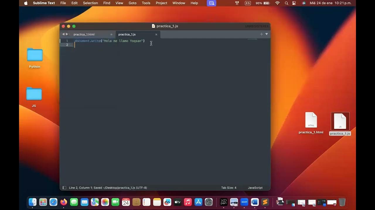Open Finder from the Dock
This screenshot has height=210, width=375.
(33, 202)
